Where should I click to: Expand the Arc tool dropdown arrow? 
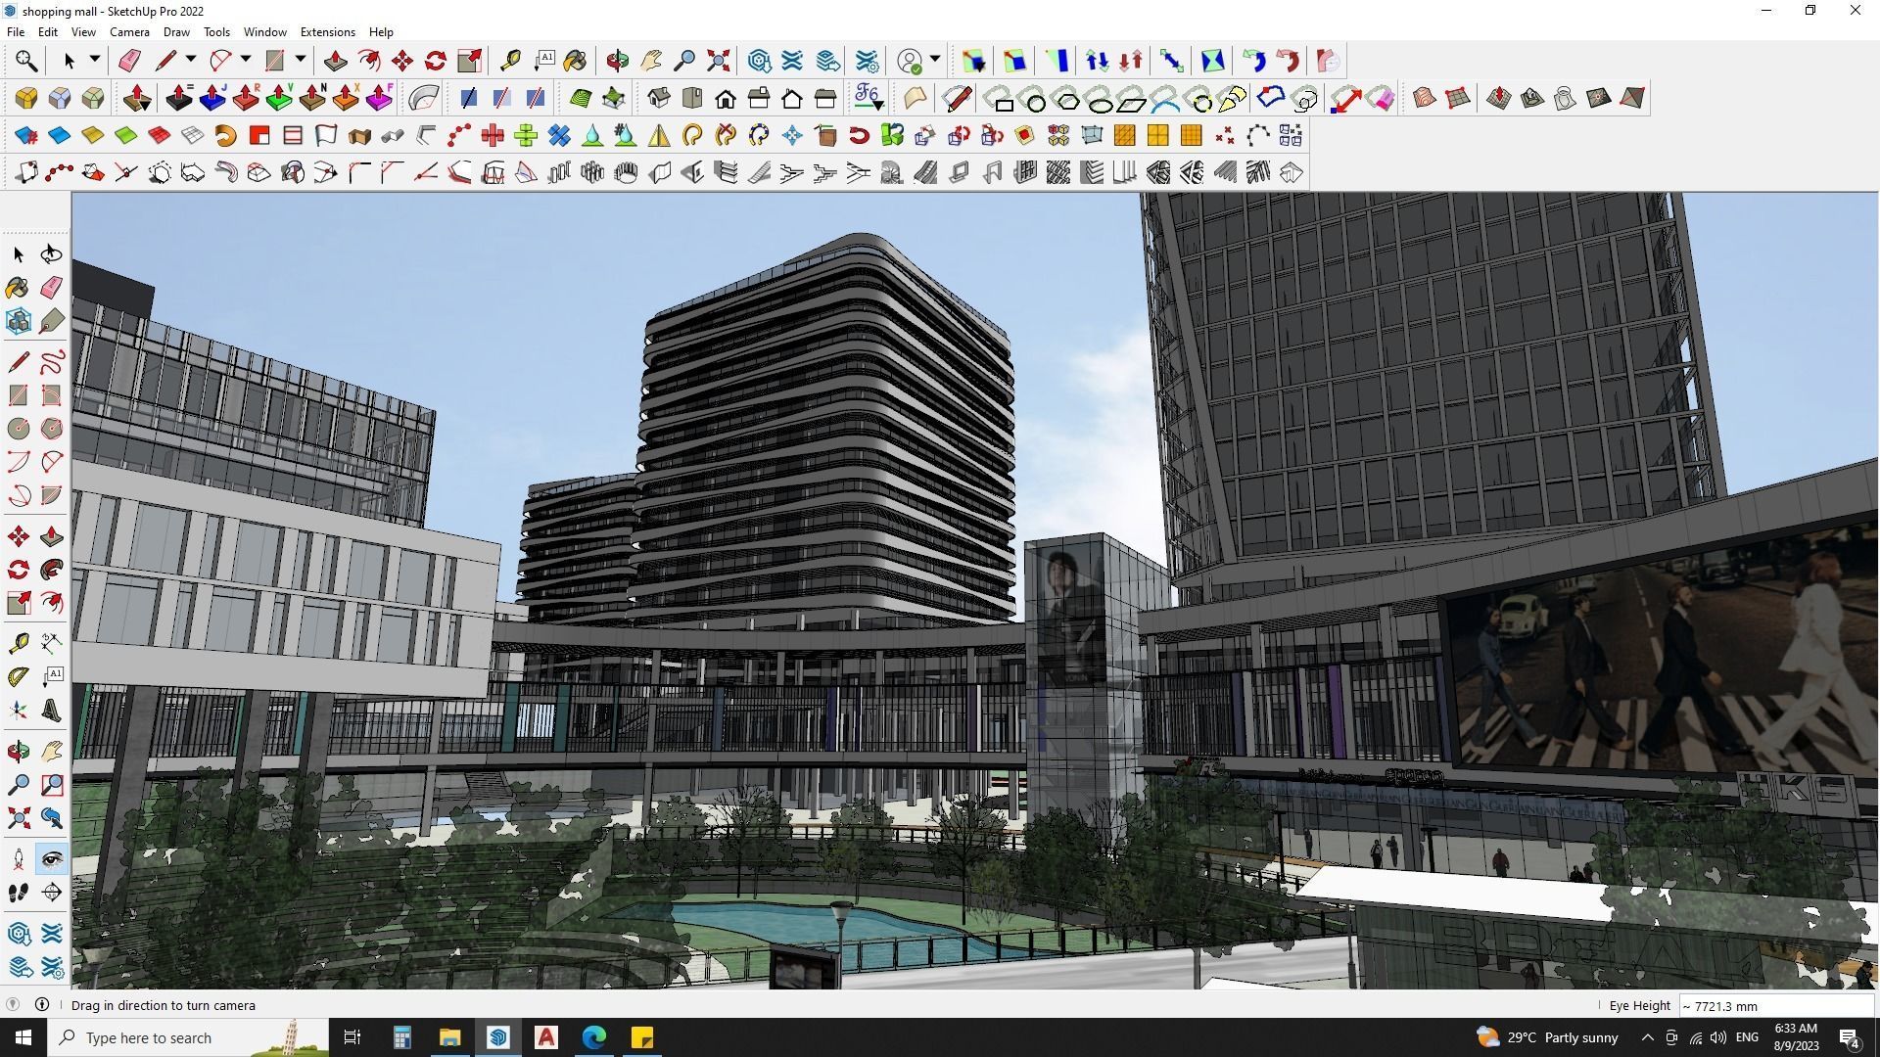pos(246,60)
